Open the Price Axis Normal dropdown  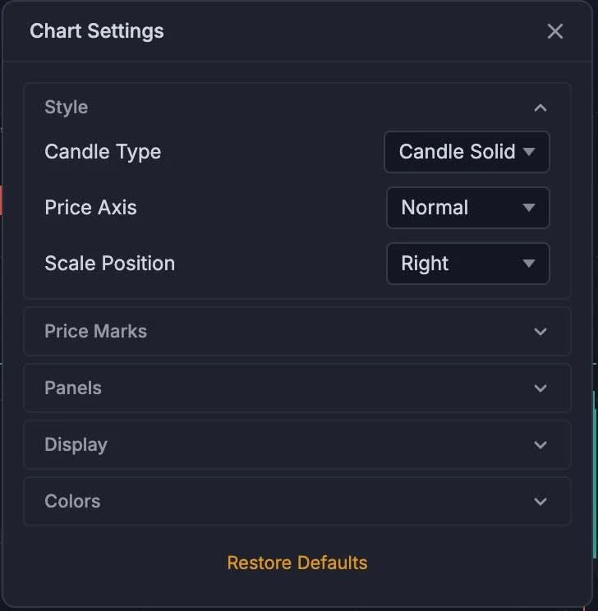click(x=467, y=208)
